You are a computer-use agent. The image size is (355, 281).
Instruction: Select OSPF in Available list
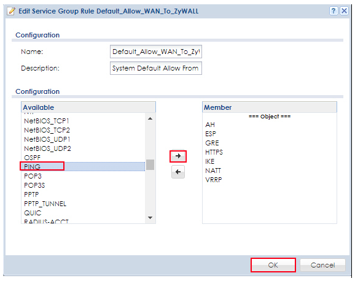pyautogui.click(x=83, y=158)
